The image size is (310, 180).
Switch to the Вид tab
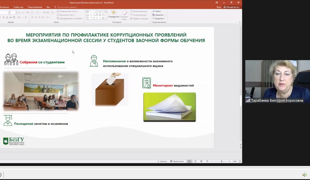pyautogui.click(x=48, y=7)
